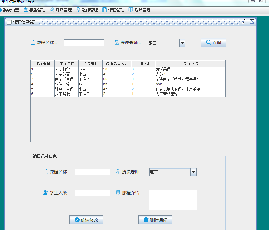Click the 666 description cell
The width and height of the screenshot is (269, 230).
[x=190, y=84]
